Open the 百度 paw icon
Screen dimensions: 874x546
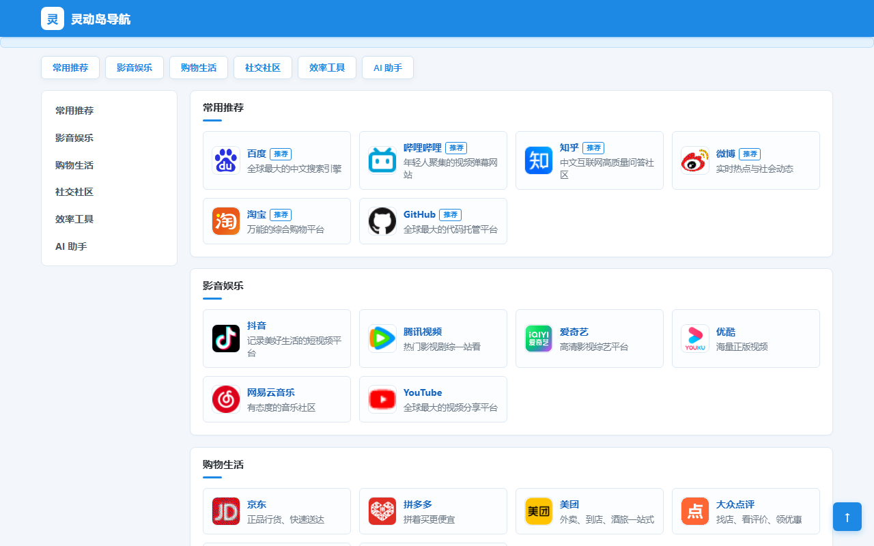[226, 160]
